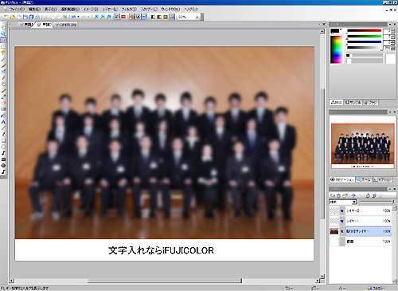Switch to the ナビゲーション panel tab

pyautogui.click(x=342, y=180)
